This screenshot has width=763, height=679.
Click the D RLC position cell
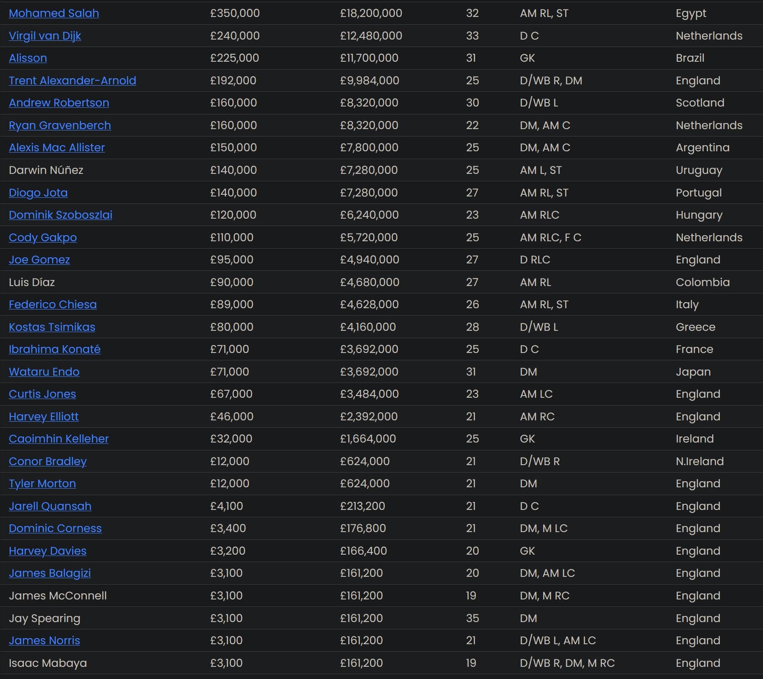click(535, 260)
